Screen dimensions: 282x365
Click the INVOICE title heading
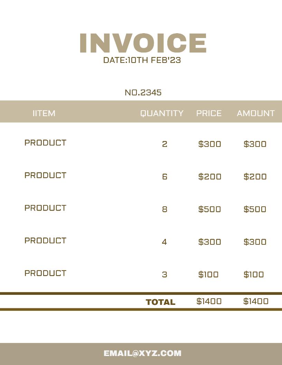click(143, 43)
